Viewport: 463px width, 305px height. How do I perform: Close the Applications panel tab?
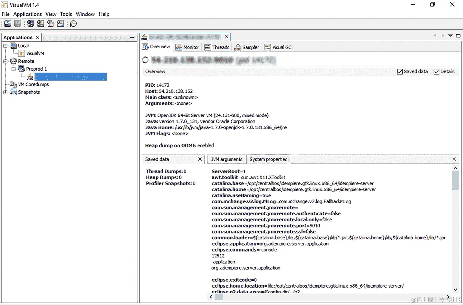37,37
